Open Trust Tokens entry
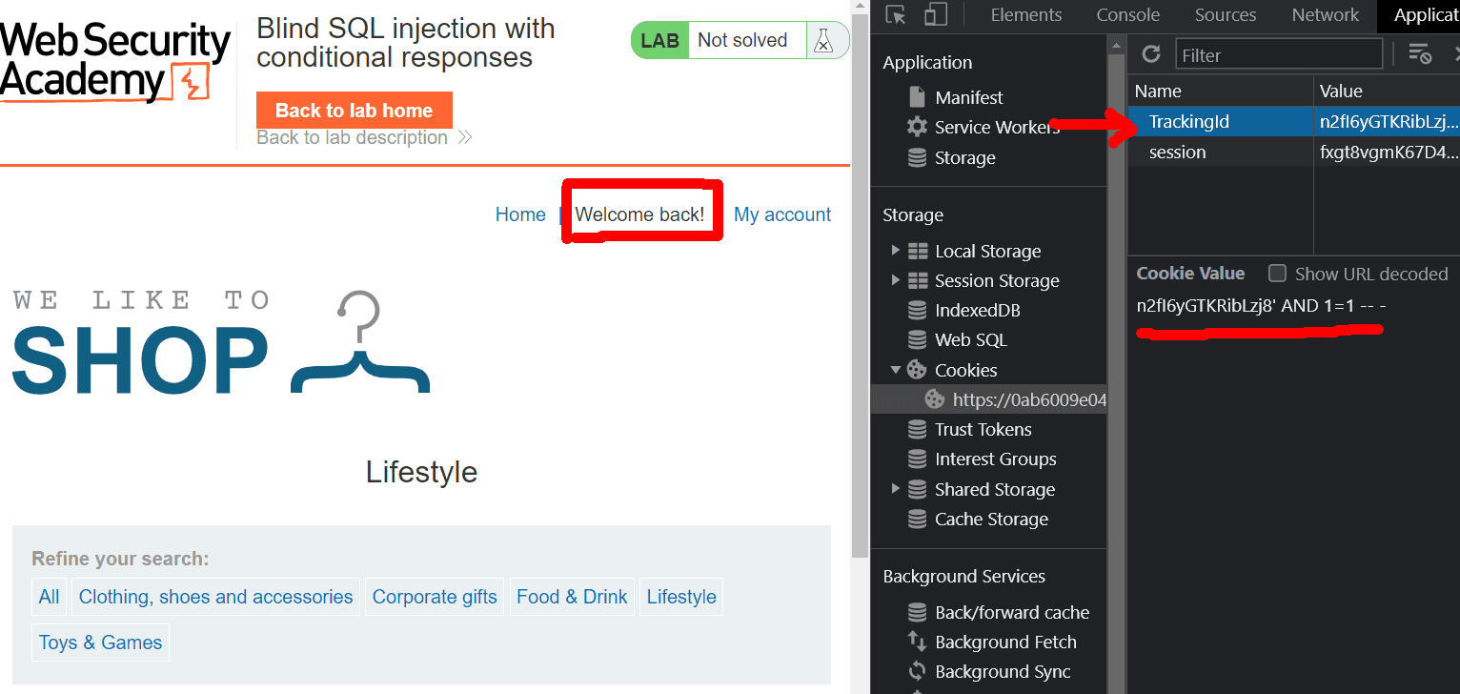 (x=983, y=429)
